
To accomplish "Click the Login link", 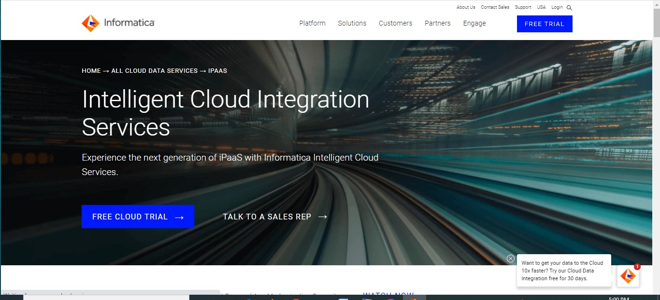I will (557, 7).
